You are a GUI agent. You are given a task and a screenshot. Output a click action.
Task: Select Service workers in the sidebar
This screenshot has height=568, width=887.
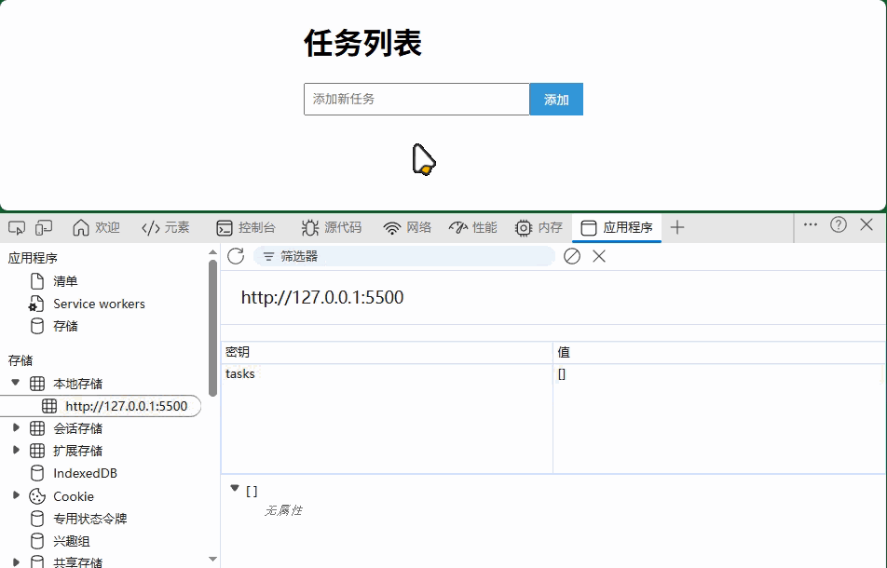tap(100, 304)
